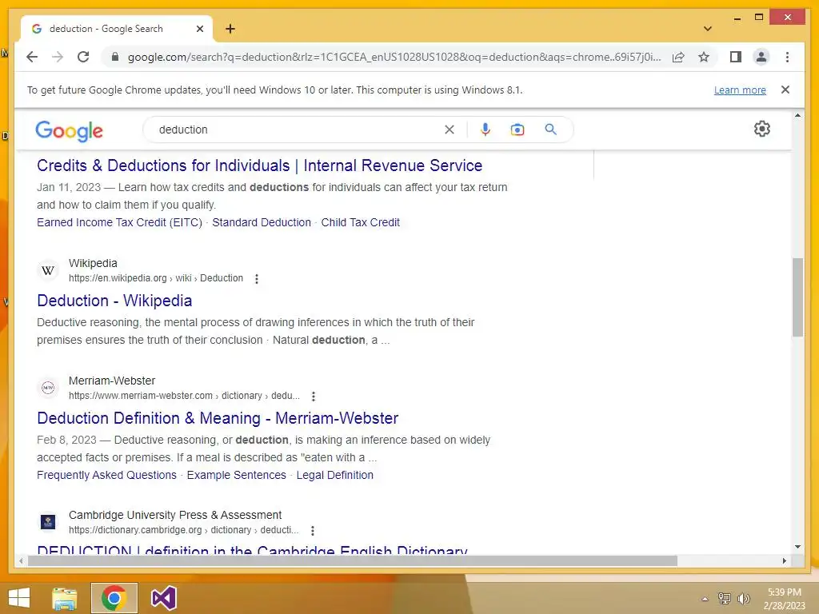
Task: View site information padlock icon
Action: point(115,57)
